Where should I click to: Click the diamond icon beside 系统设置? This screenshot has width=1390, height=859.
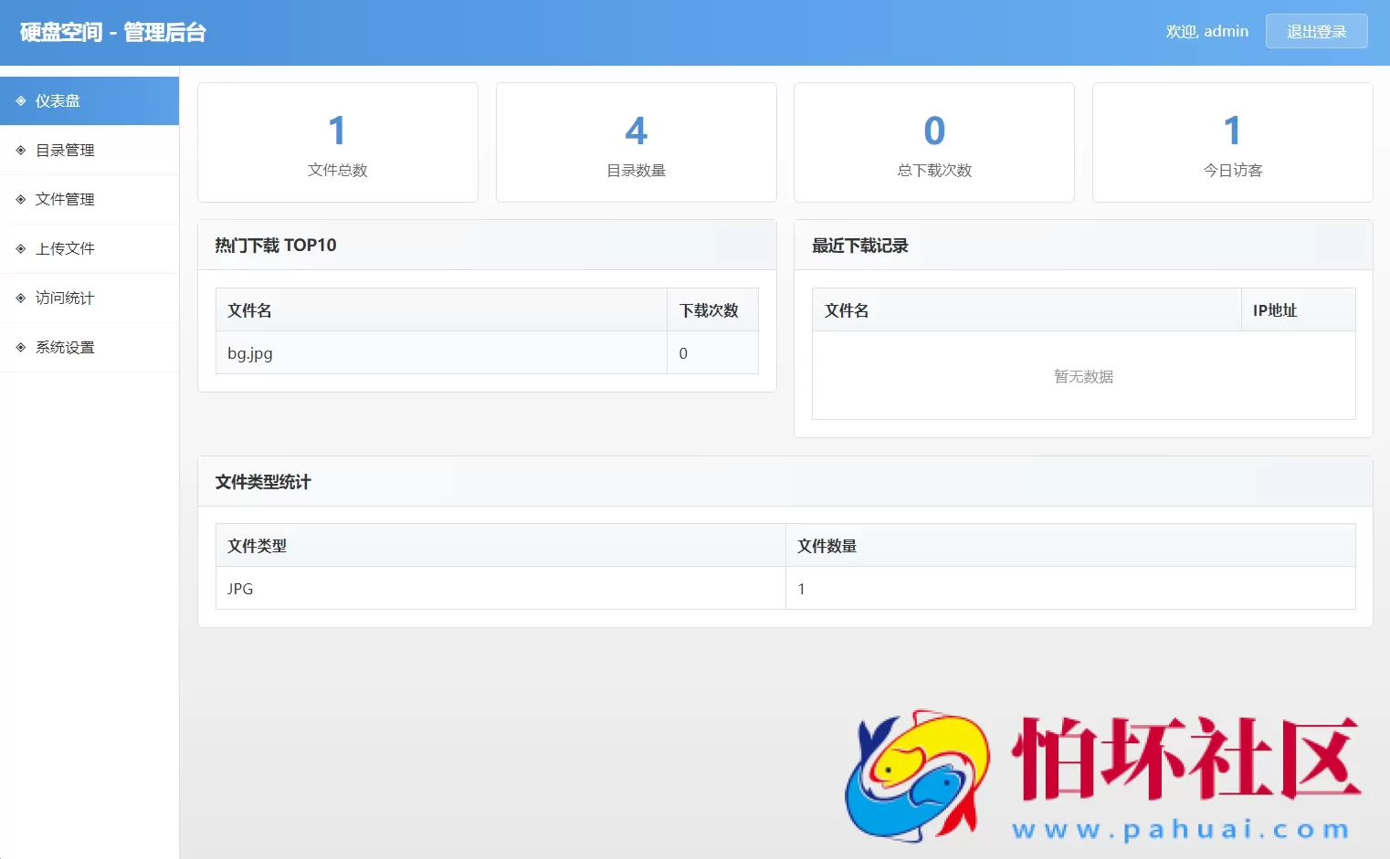(20, 347)
